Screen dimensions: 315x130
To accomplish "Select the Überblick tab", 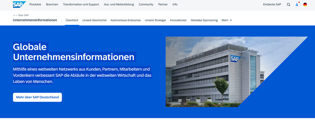I will click(x=72, y=20).
